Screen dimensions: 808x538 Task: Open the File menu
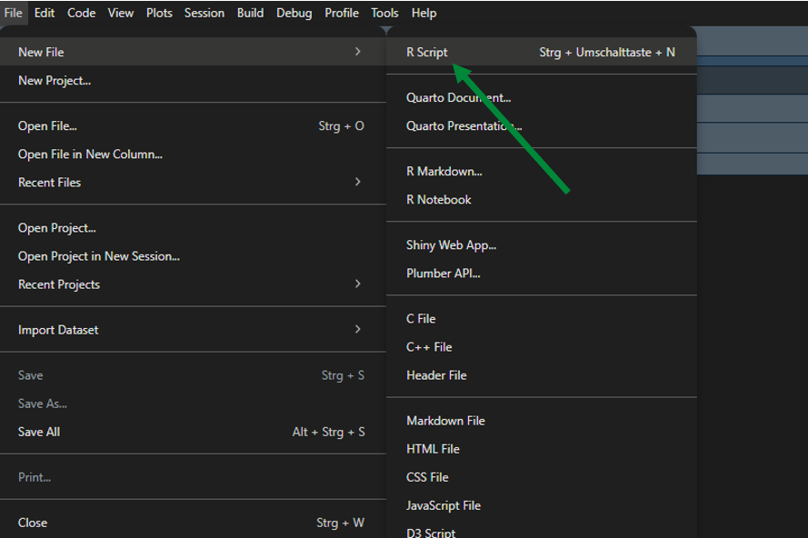13,13
